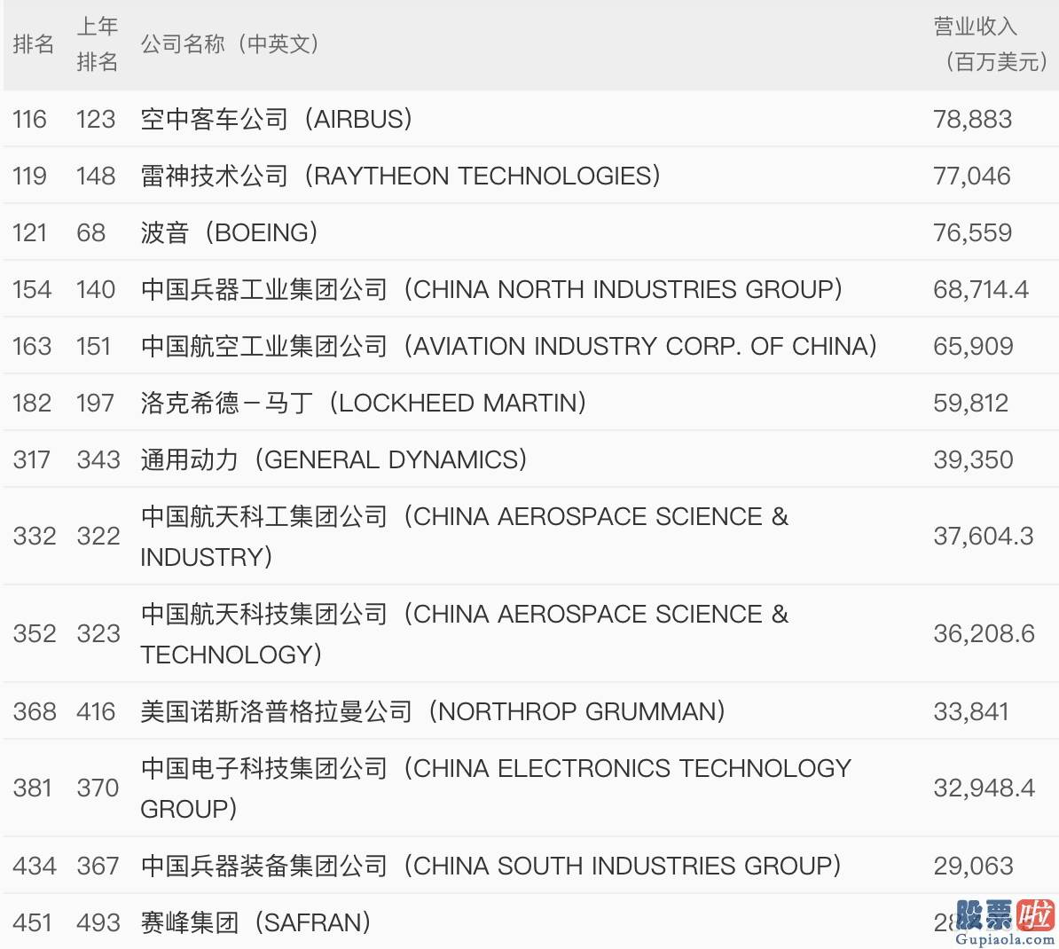Select last-year rank cell 343
The width and height of the screenshot is (1059, 949).
click(x=98, y=459)
